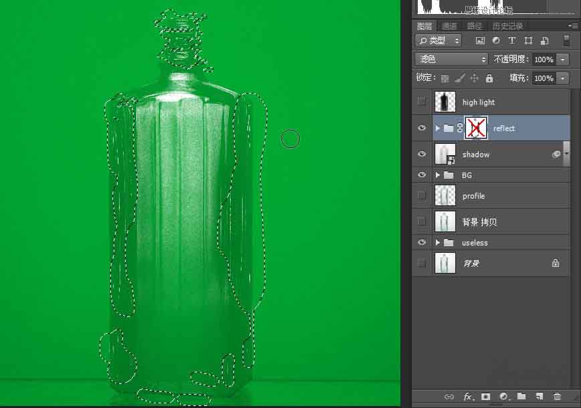Open the 填充 fill slider arrow
This screenshot has height=408, width=581.
(x=563, y=78)
